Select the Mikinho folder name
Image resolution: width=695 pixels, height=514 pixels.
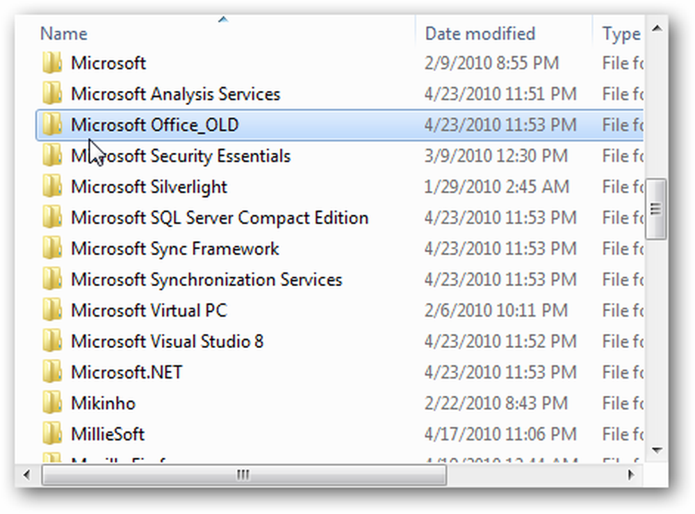tap(104, 404)
